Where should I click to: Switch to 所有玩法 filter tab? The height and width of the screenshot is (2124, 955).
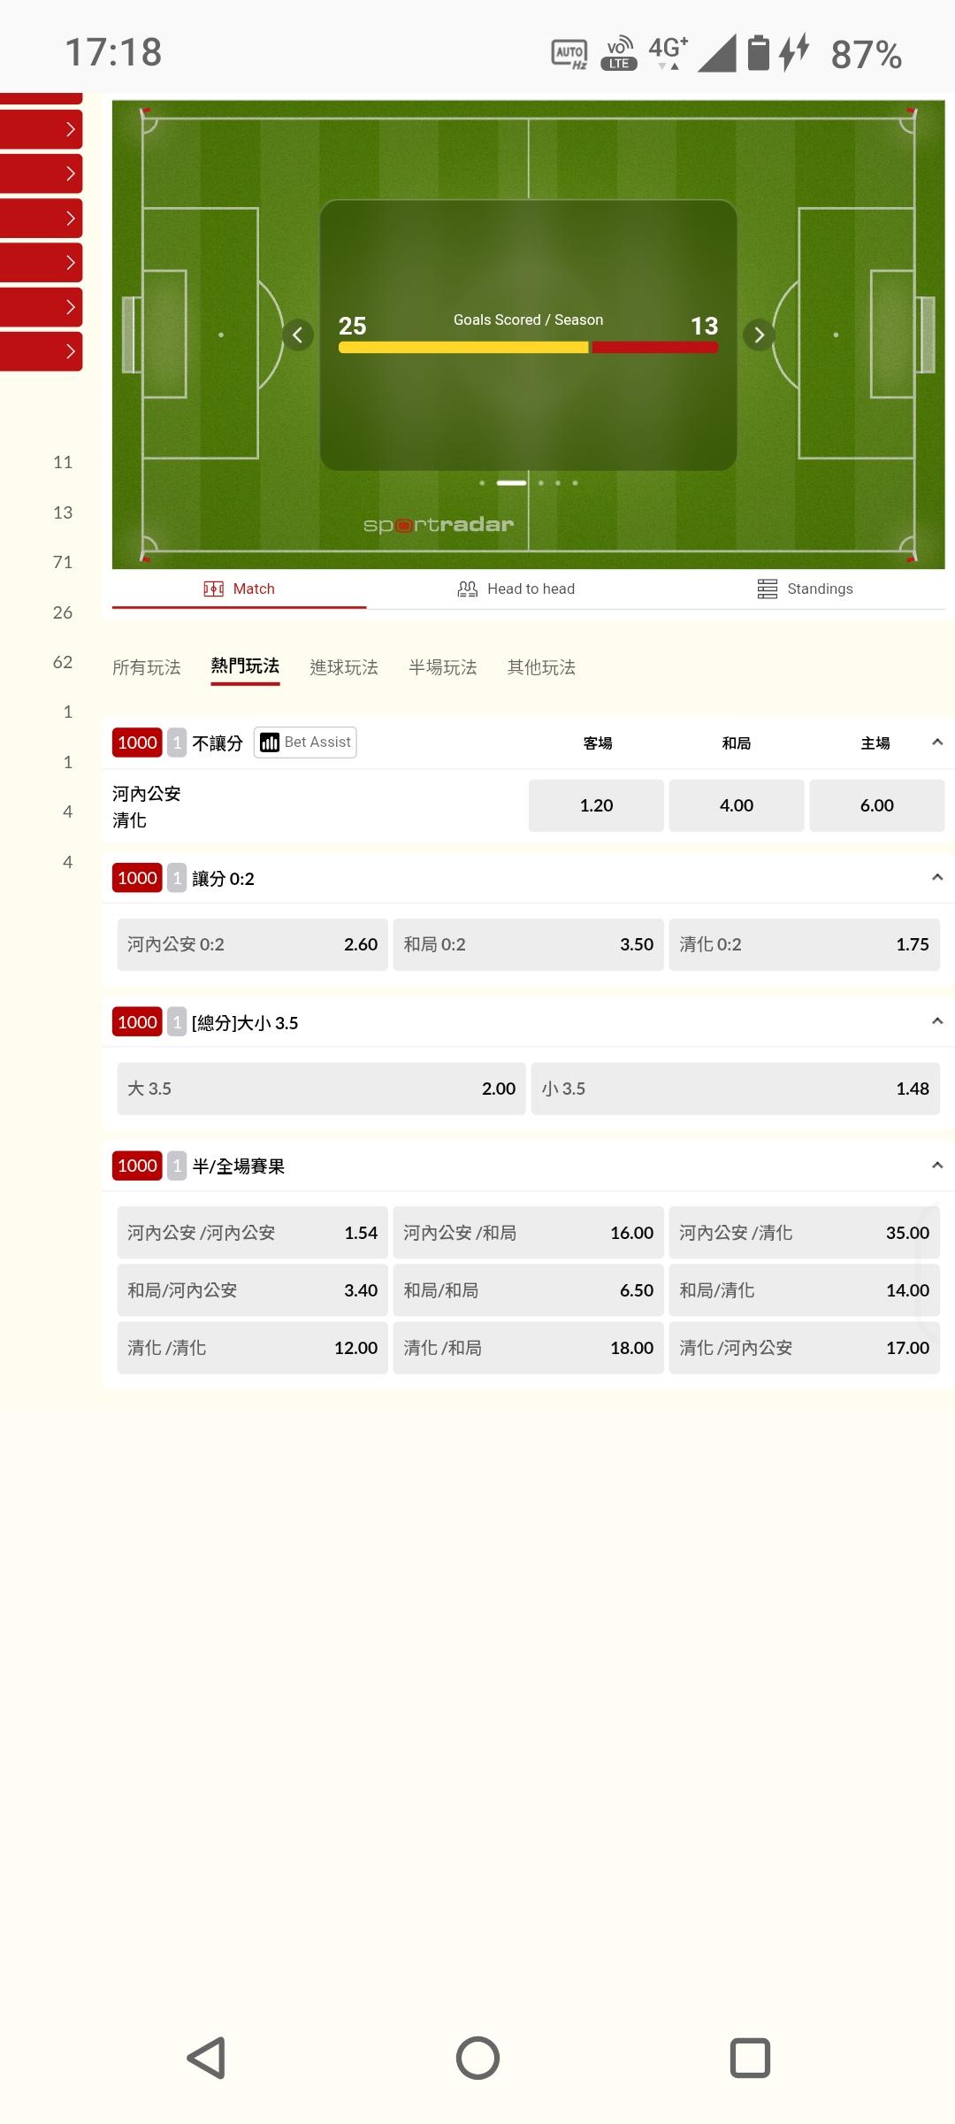pos(146,667)
